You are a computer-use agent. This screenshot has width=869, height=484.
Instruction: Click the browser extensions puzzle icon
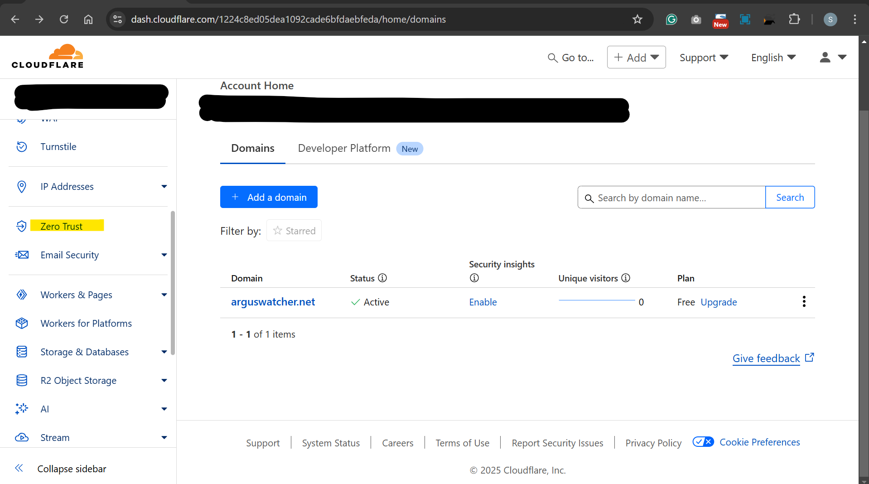tap(794, 19)
